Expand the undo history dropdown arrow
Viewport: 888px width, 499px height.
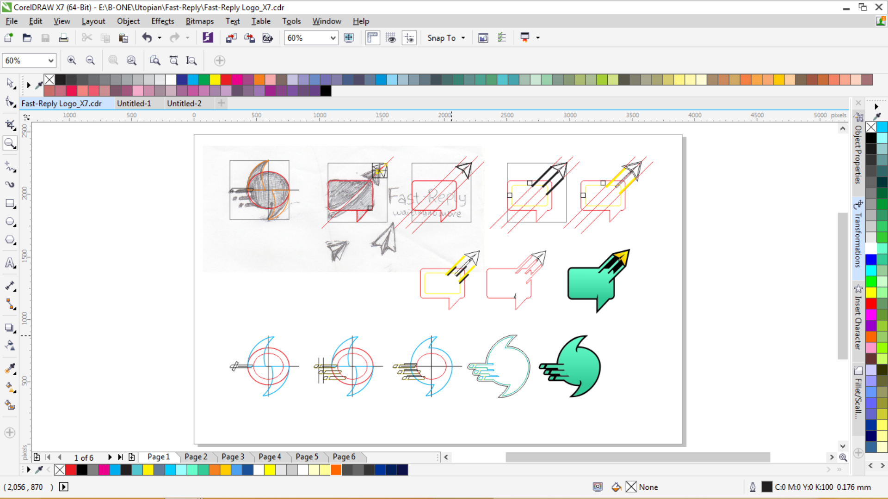pyautogui.click(x=160, y=38)
